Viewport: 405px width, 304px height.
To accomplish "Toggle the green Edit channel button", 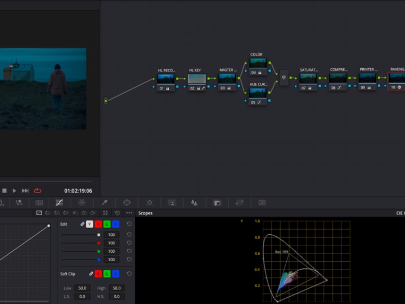I will point(107,224).
